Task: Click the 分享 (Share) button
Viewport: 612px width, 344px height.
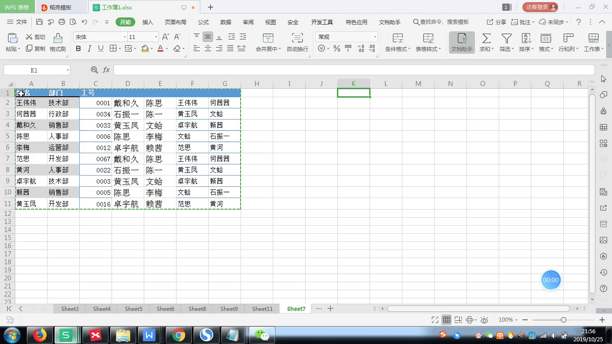Action: click(496, 22)
